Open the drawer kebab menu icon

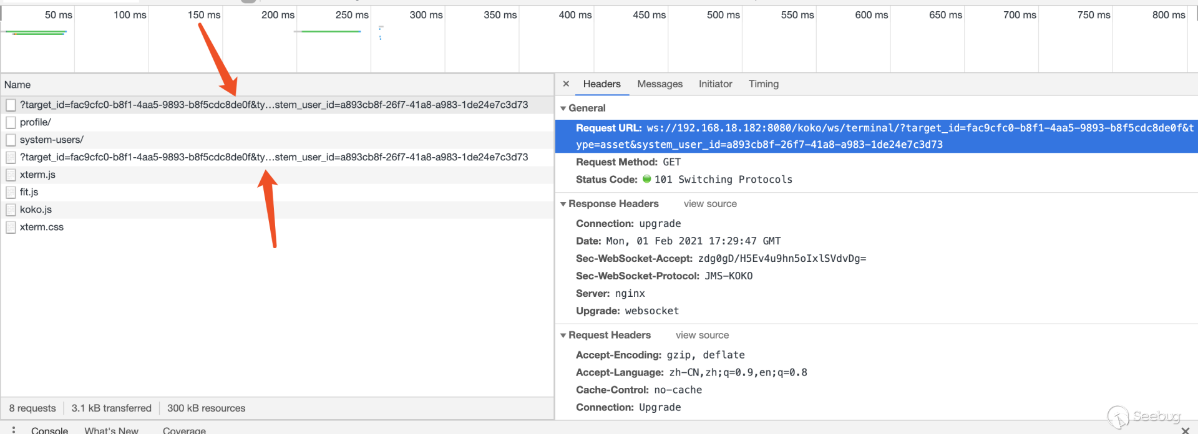coord(14,430)
